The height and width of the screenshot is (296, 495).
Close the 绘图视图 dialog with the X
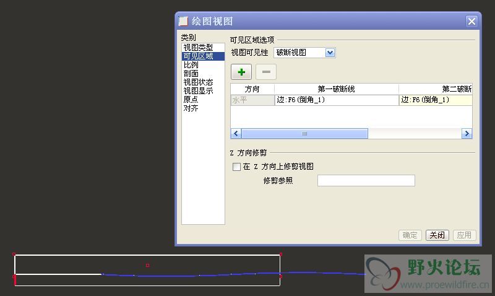[471, 21]
